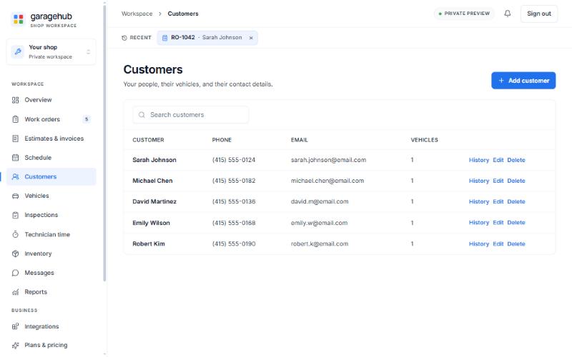Click the email robert.k@email.com

pyautogui.click(x=319, y=243)
